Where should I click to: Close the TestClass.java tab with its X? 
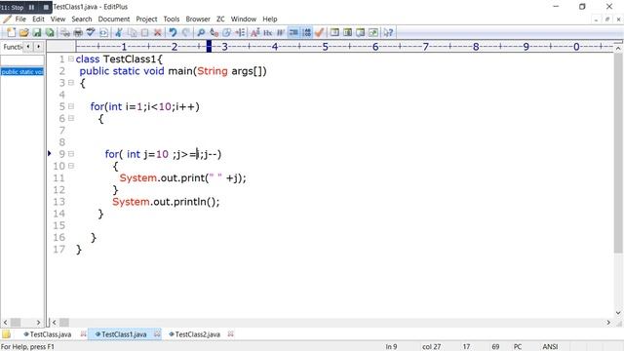pos(83,333)
